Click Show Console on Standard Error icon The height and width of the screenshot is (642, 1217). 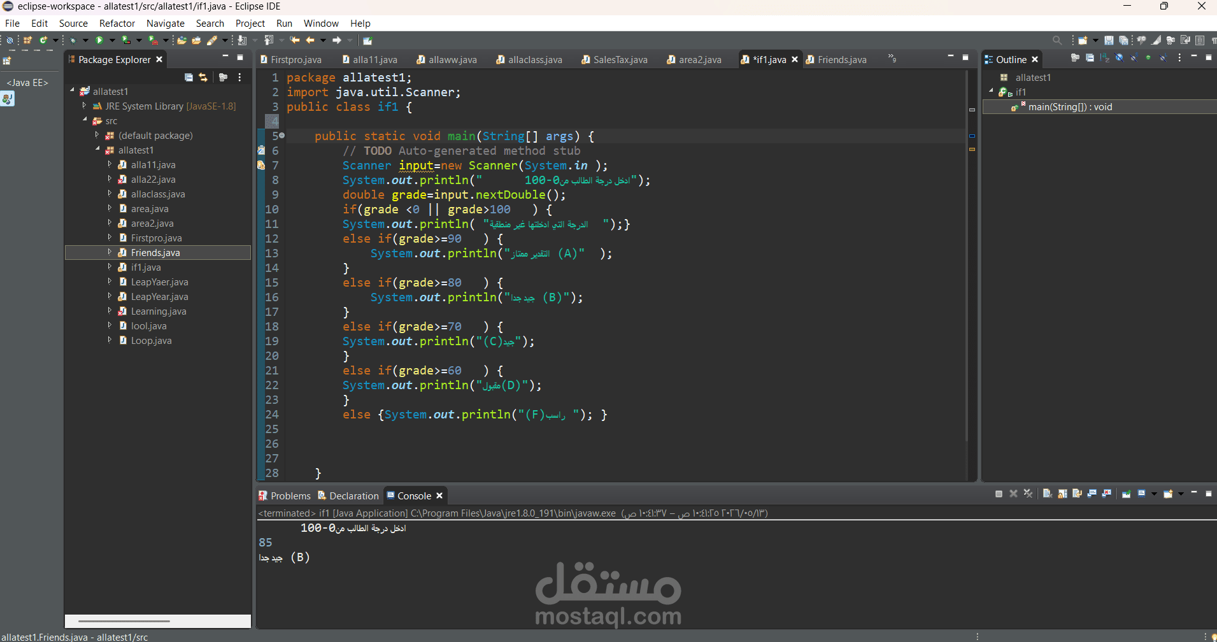1107,494
